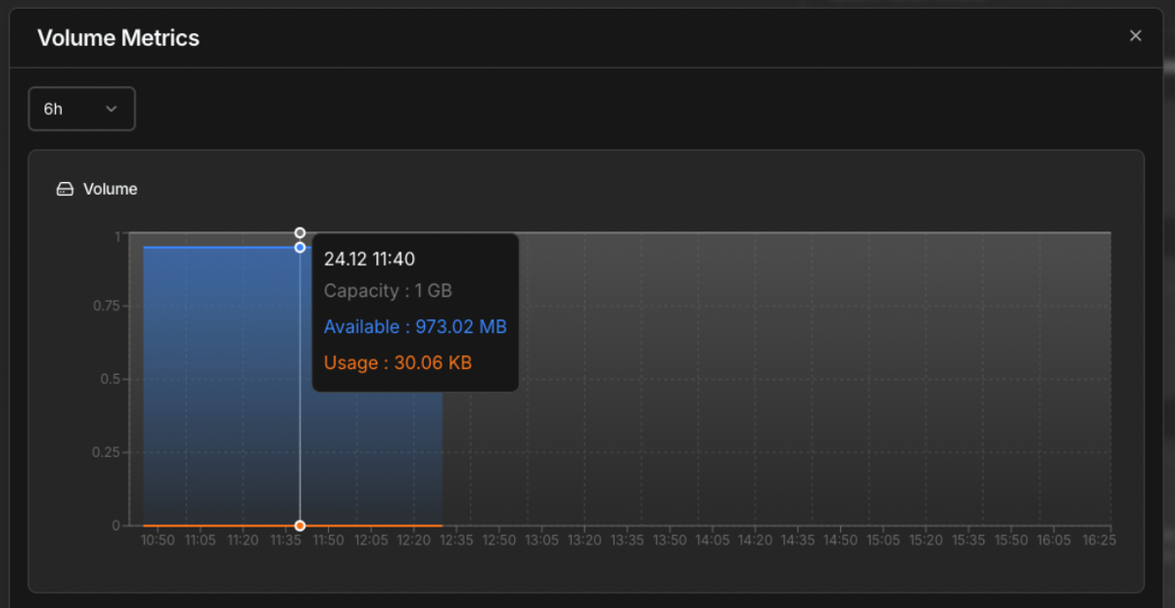Toggle the blue Available series in the tooltip
The height and width of the screenshot is (608, 1175).
click(414, 326)
